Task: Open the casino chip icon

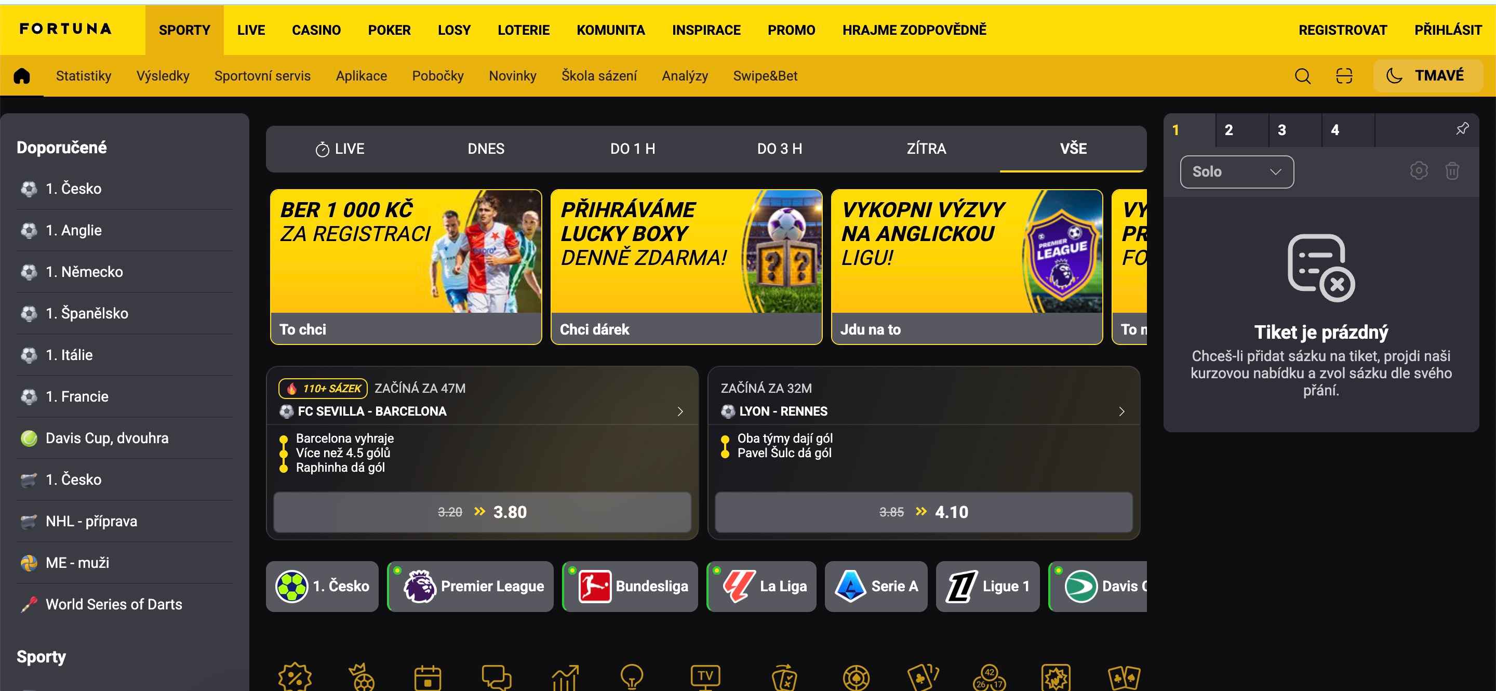Action: click(x=856, y=677)
